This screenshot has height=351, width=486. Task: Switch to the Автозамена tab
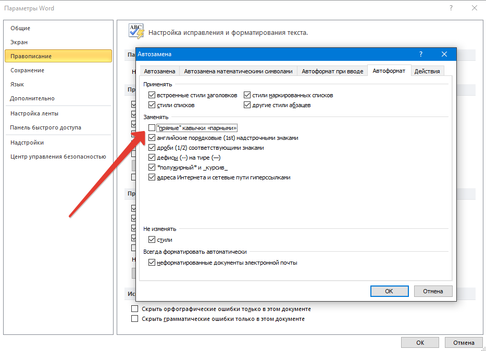pos(159,71)
